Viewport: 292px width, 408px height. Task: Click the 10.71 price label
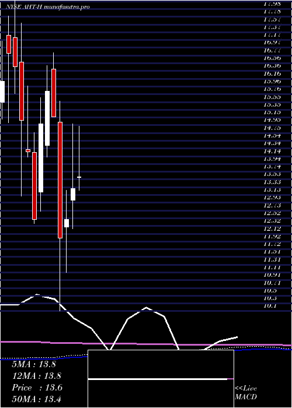tap(272, 283)
